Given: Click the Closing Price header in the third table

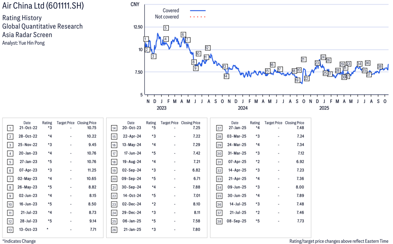Looking at the screenshot, I should tap(294, 123).
